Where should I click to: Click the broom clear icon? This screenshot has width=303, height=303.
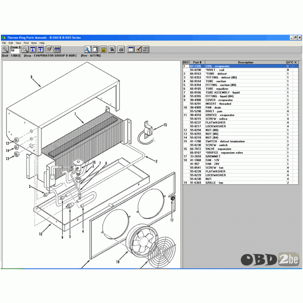138,49
